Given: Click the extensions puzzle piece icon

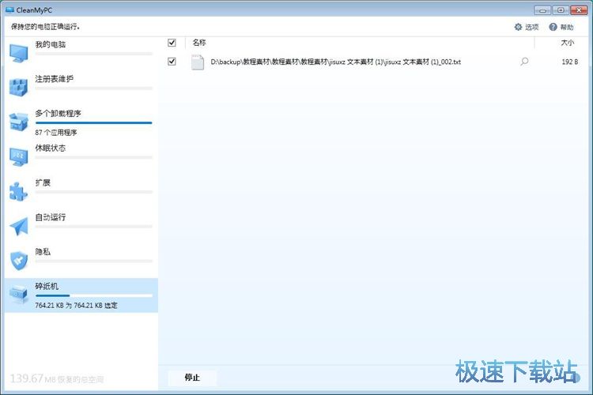Looking at the screenshot, I should pyautogui.click(x=18, y=191).
